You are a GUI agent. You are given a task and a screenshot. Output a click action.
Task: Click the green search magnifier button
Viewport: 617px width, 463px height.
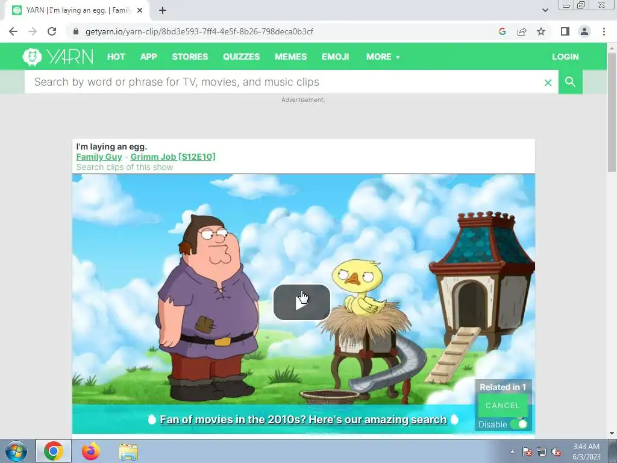(570, 82)
